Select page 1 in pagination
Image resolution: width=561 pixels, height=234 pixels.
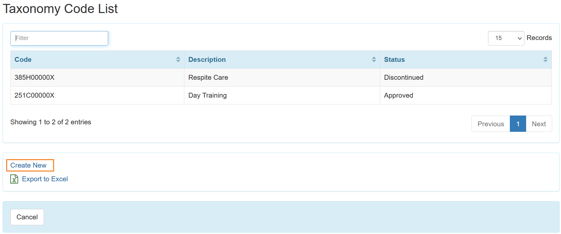click(518, 124)
